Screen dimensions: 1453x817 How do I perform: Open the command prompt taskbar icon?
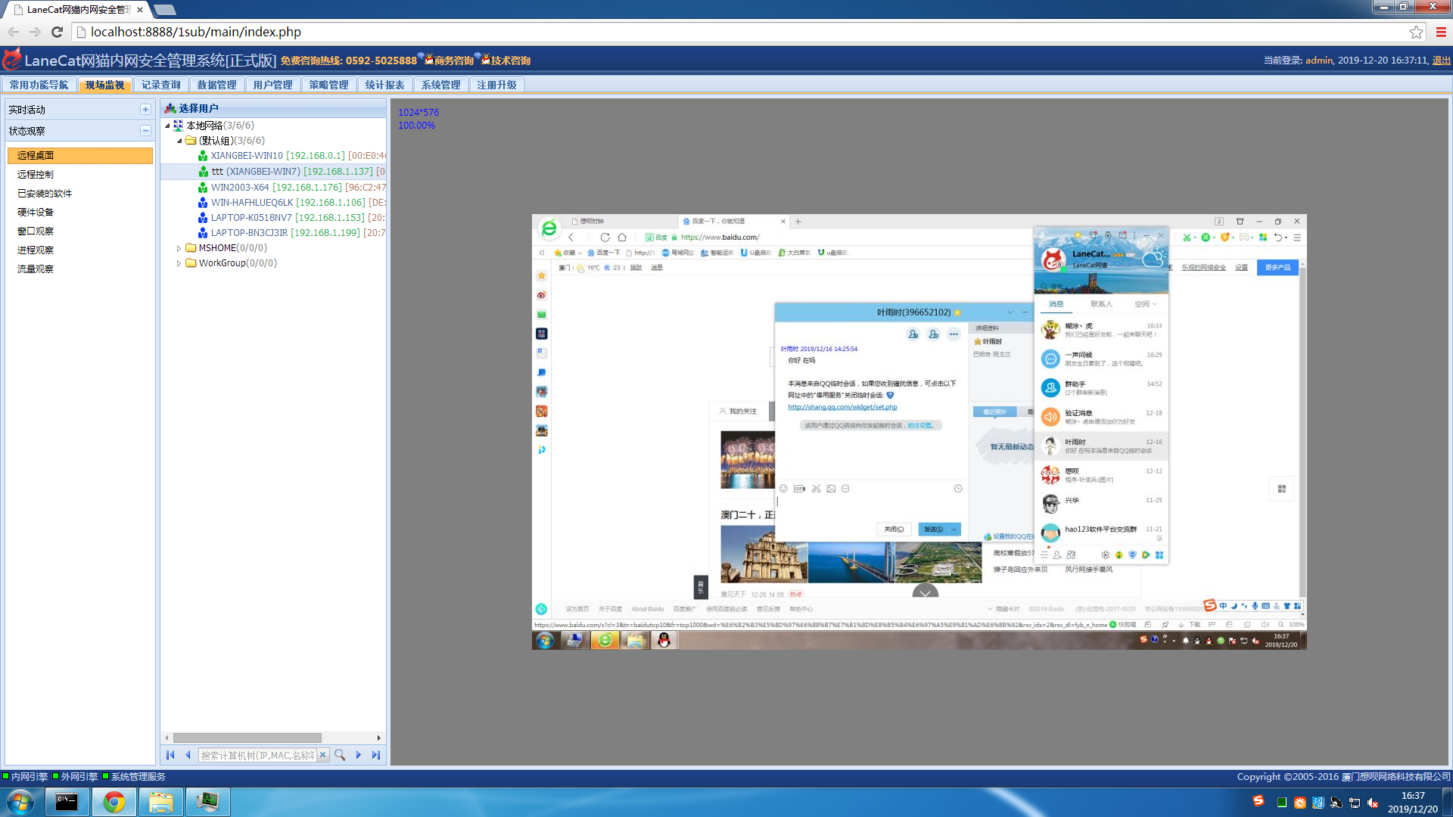coord(67,802)
